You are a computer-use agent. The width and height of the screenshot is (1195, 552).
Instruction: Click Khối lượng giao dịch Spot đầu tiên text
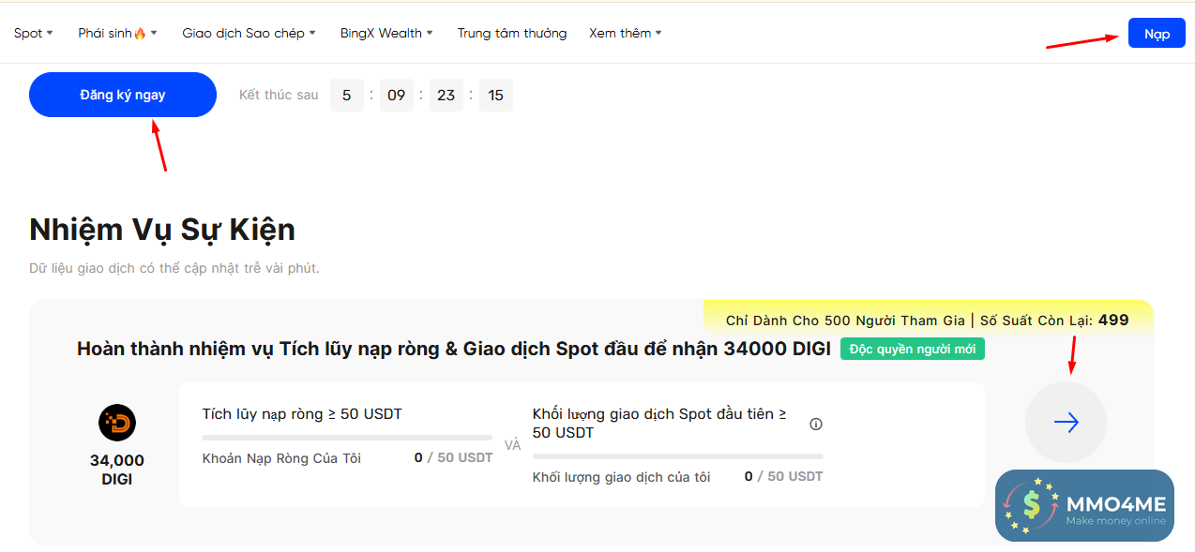click(x=660, y=423)
